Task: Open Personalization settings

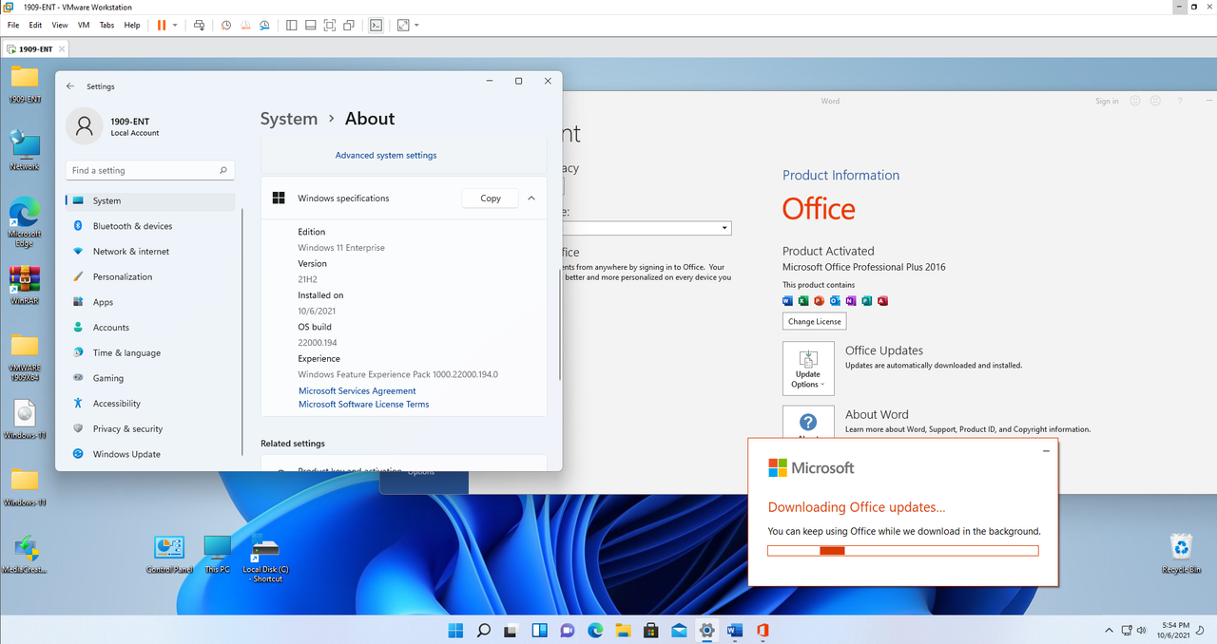Action: (150, 276)
